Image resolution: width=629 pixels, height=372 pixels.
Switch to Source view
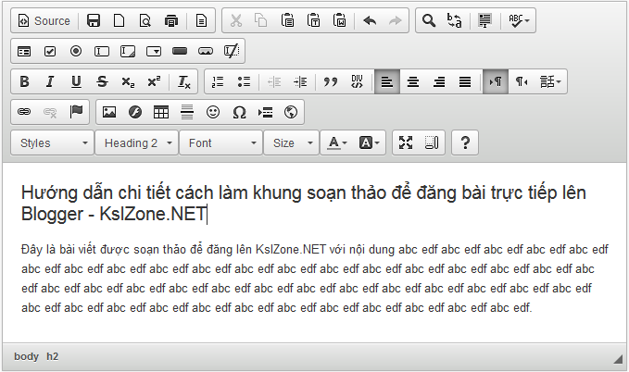[44, 20]
